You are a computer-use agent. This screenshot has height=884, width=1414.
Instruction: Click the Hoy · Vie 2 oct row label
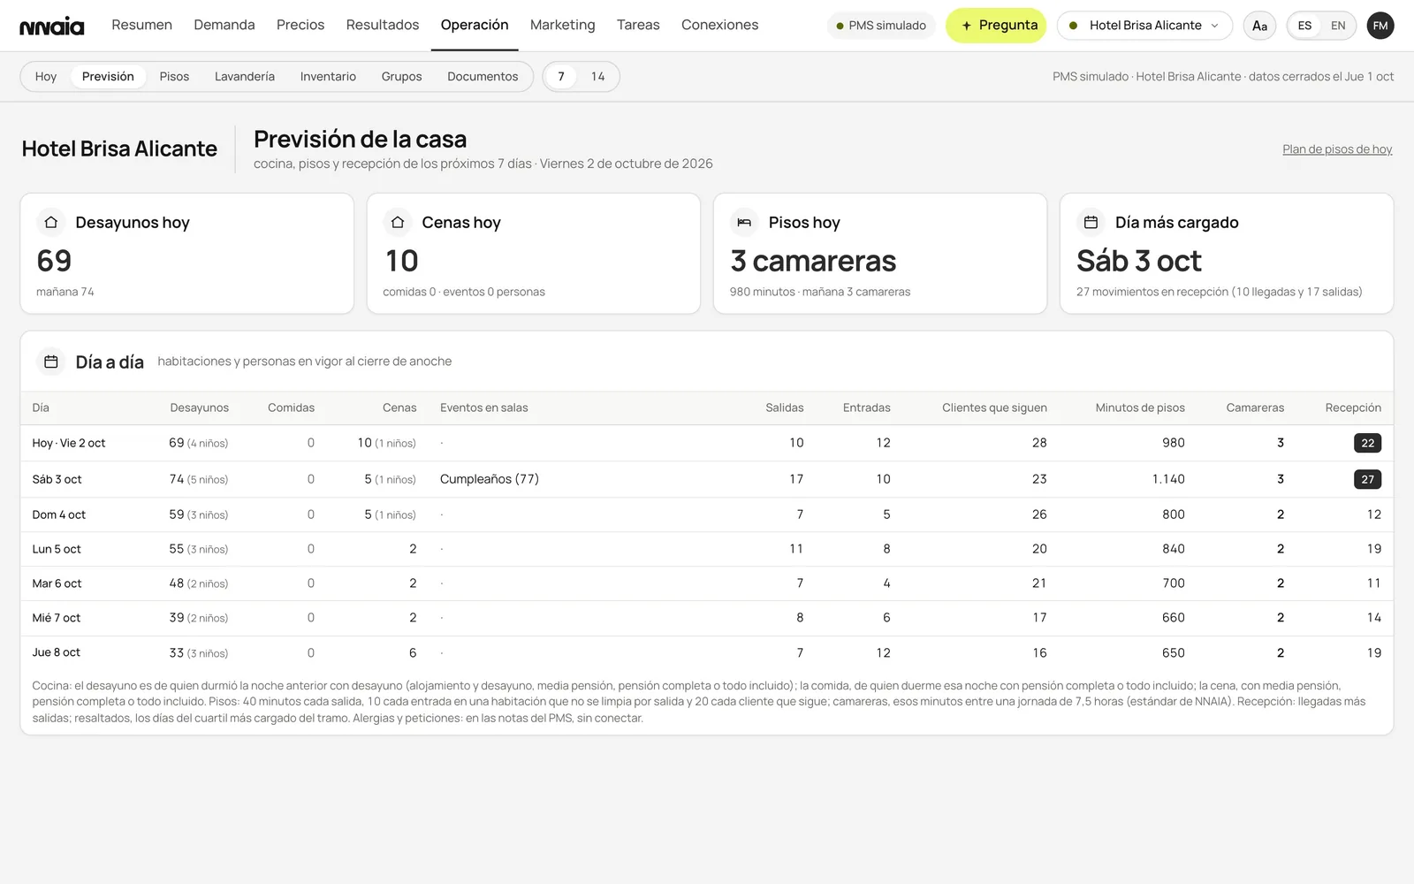point(69,443)
